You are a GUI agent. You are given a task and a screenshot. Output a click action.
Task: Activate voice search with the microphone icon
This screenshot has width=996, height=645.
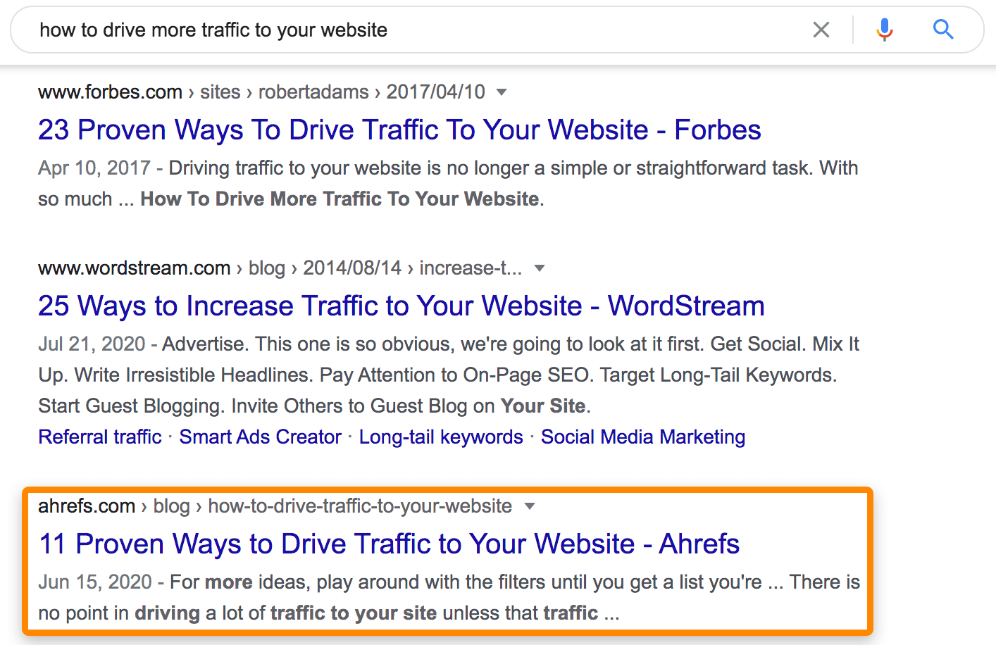coord(885,30)
